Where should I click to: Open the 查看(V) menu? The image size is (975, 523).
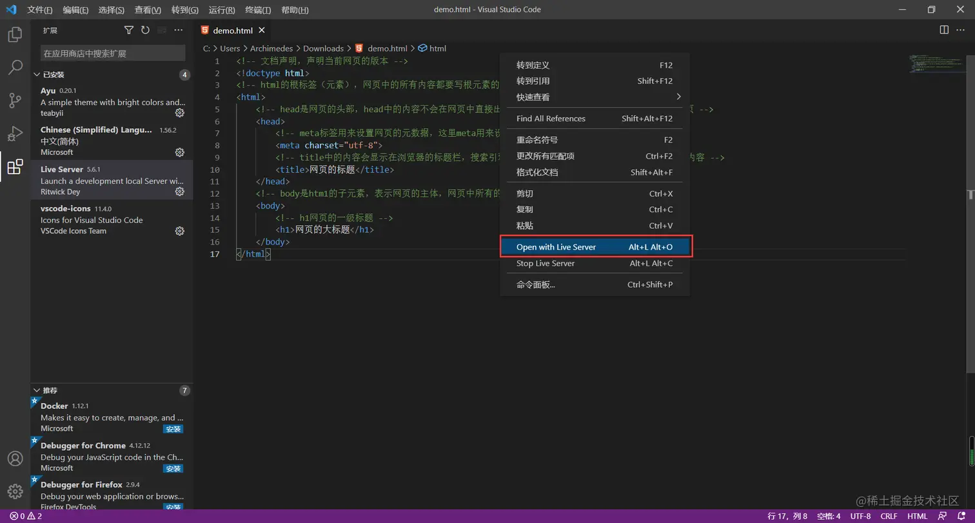[148, 10]
